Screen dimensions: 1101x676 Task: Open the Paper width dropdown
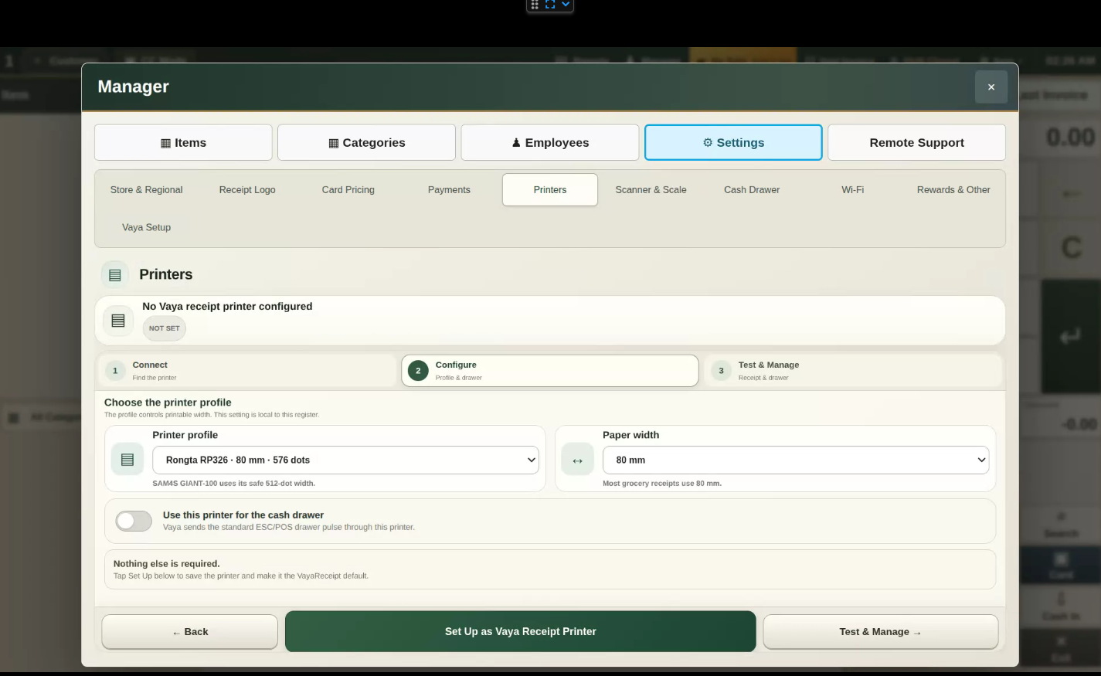coord(796,460)
